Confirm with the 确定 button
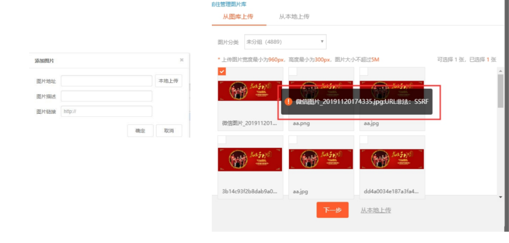 click(140, 131)
